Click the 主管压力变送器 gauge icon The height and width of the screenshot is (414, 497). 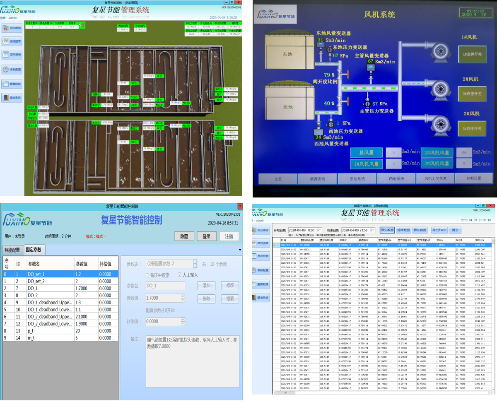367,103
